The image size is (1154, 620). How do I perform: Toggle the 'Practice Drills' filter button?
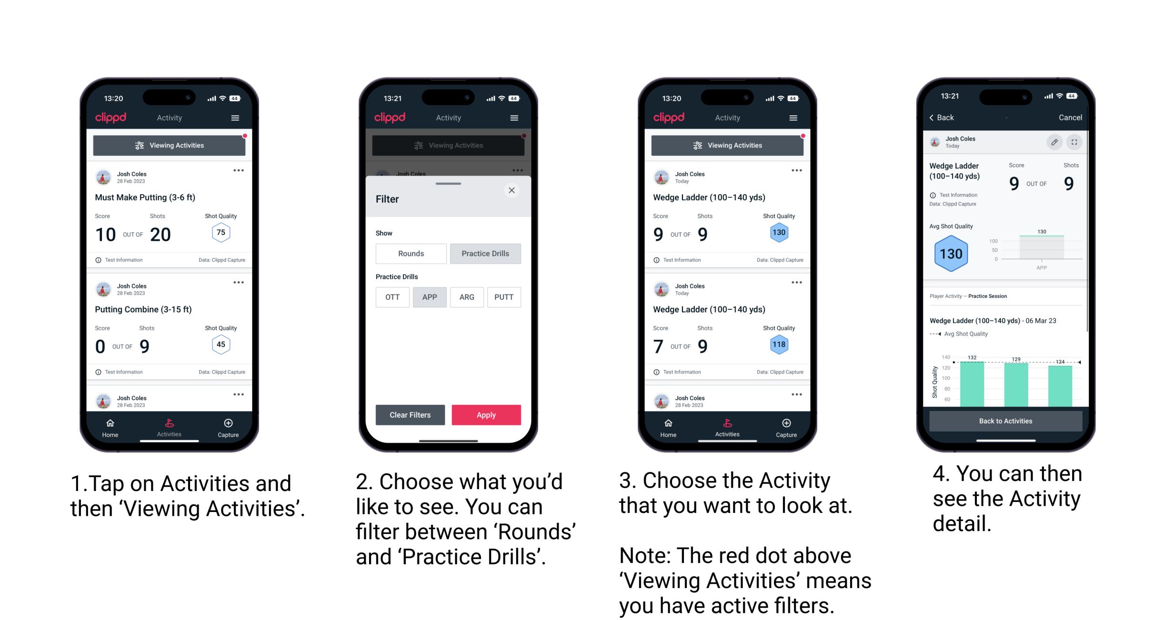click(485, 254)
